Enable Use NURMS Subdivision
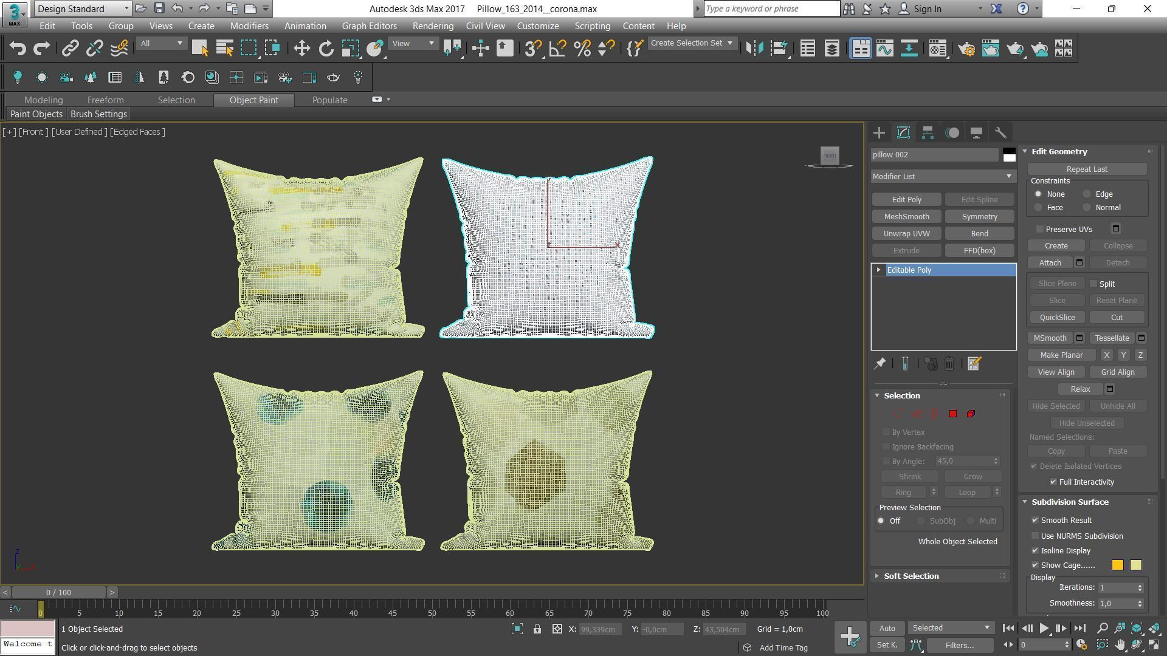Image resolution: width=1167 pixels, height=656 pixels. [x=1035, y=536]
